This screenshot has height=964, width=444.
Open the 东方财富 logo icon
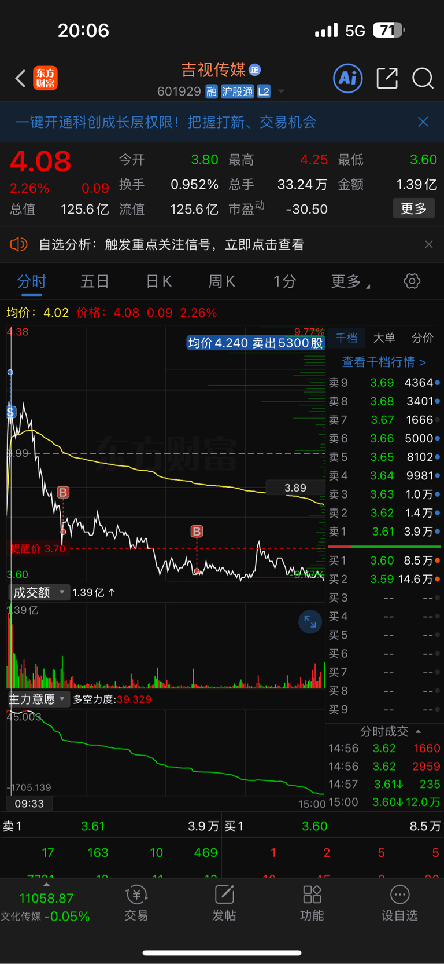point(45,78)
